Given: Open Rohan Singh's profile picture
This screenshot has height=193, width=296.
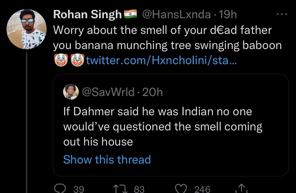Looking at the screenshot, I should click(26, 29).
